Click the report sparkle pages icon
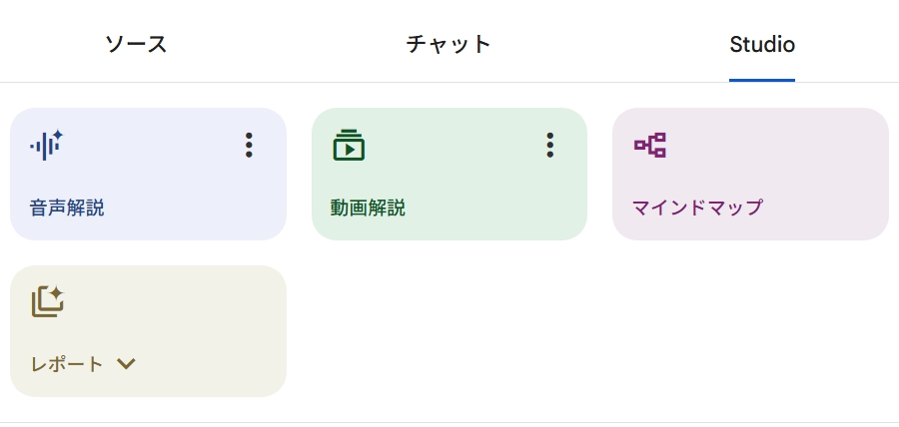The width and height of the screenshot is (899, 427). point(48,302)
